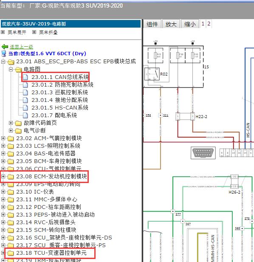Open 23.01.2 防抱死制动系统 document

coord(62,85)
